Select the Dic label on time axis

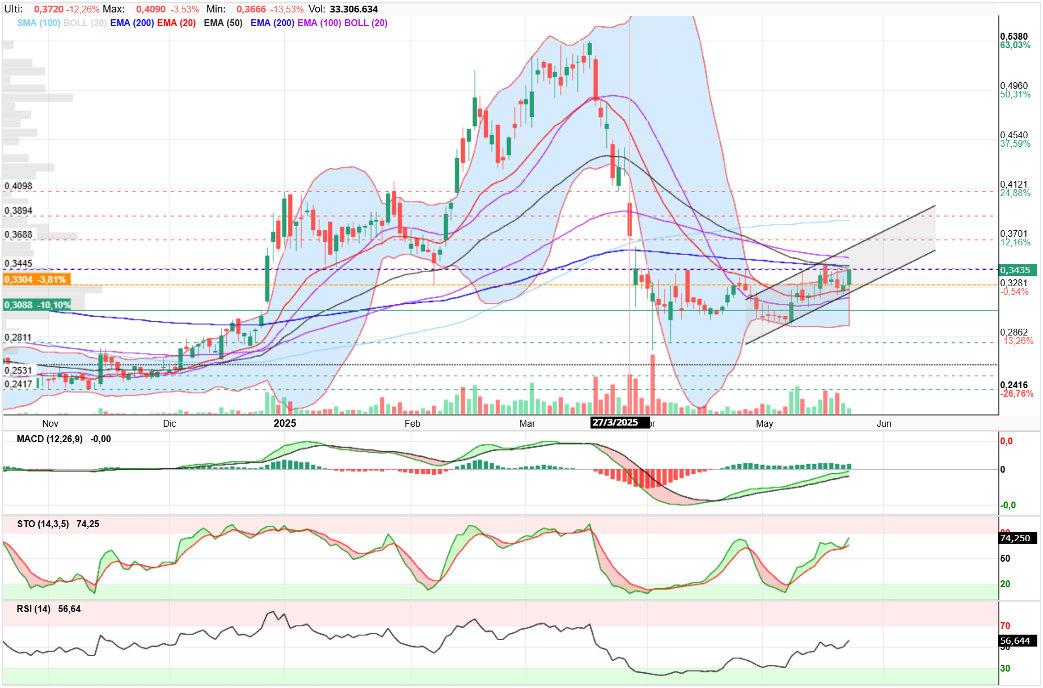click(170, 423)
